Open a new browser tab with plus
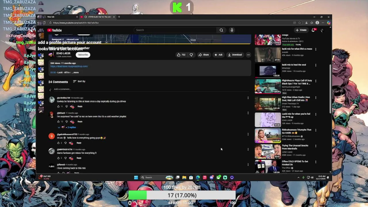368x207 pixels. click(119, 17)
